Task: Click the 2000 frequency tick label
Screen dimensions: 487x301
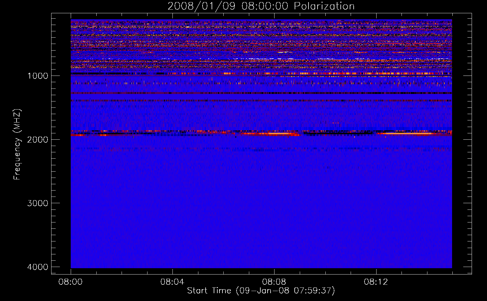Action: [38, 139]
